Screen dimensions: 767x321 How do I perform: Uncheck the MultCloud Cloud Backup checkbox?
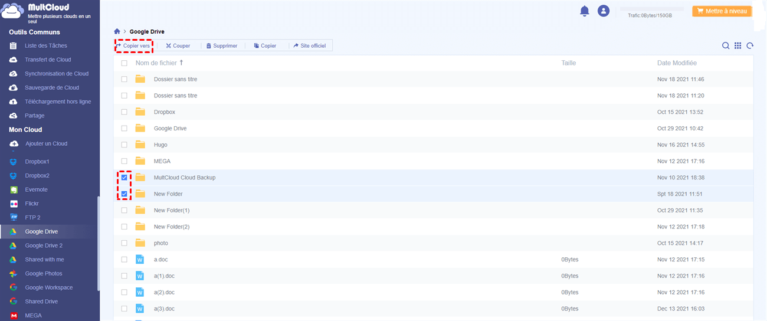tap(124, 177)
